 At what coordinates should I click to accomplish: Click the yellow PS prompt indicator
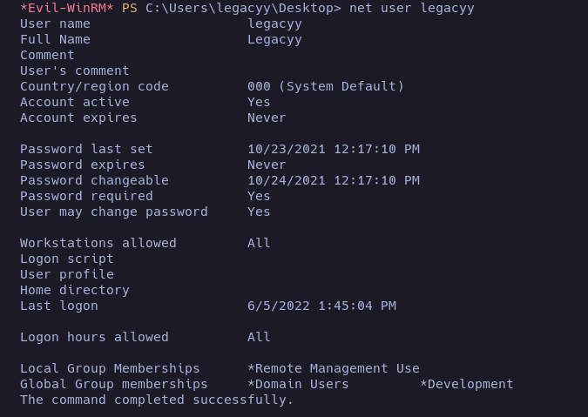[129, 8]
